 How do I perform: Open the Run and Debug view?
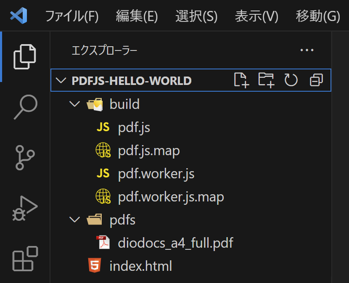pos(25,208)
